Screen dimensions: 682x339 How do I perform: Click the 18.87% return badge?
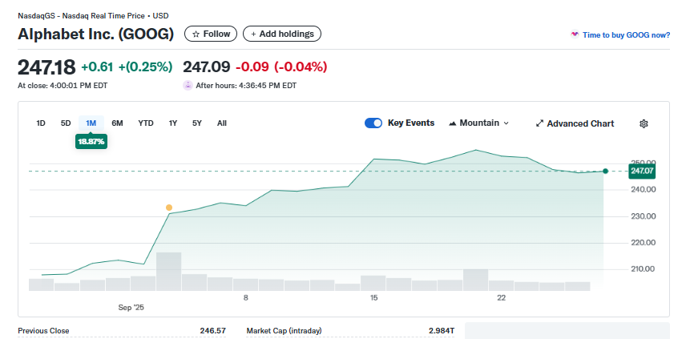click(x=91, y=141)
